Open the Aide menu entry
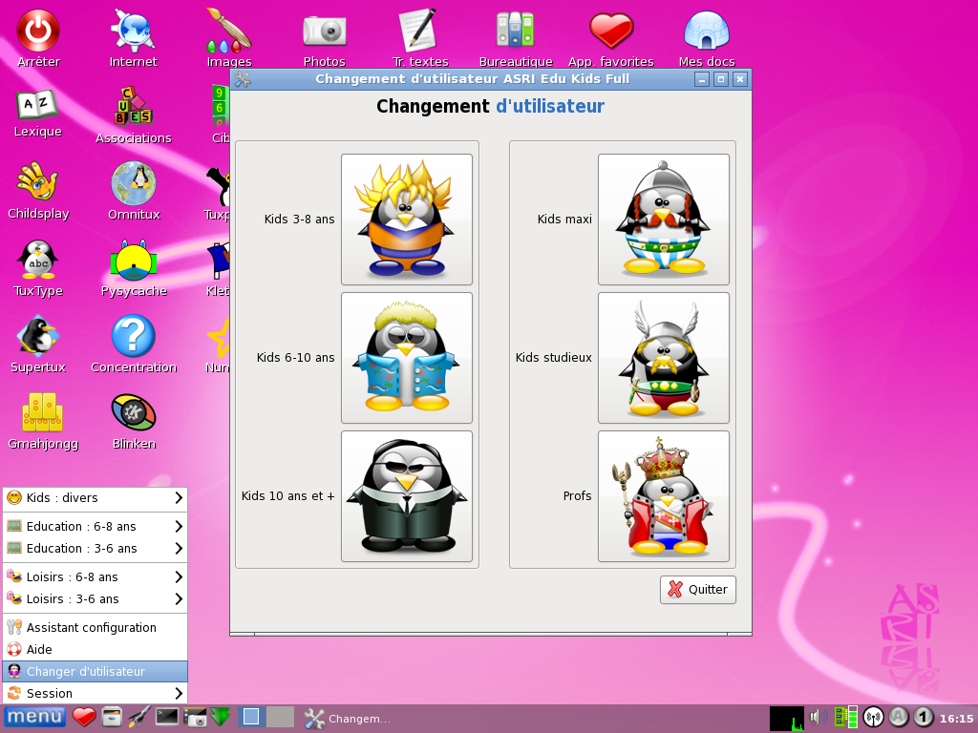The height and width of the screenshot is (733, 978). coord(95,649)
